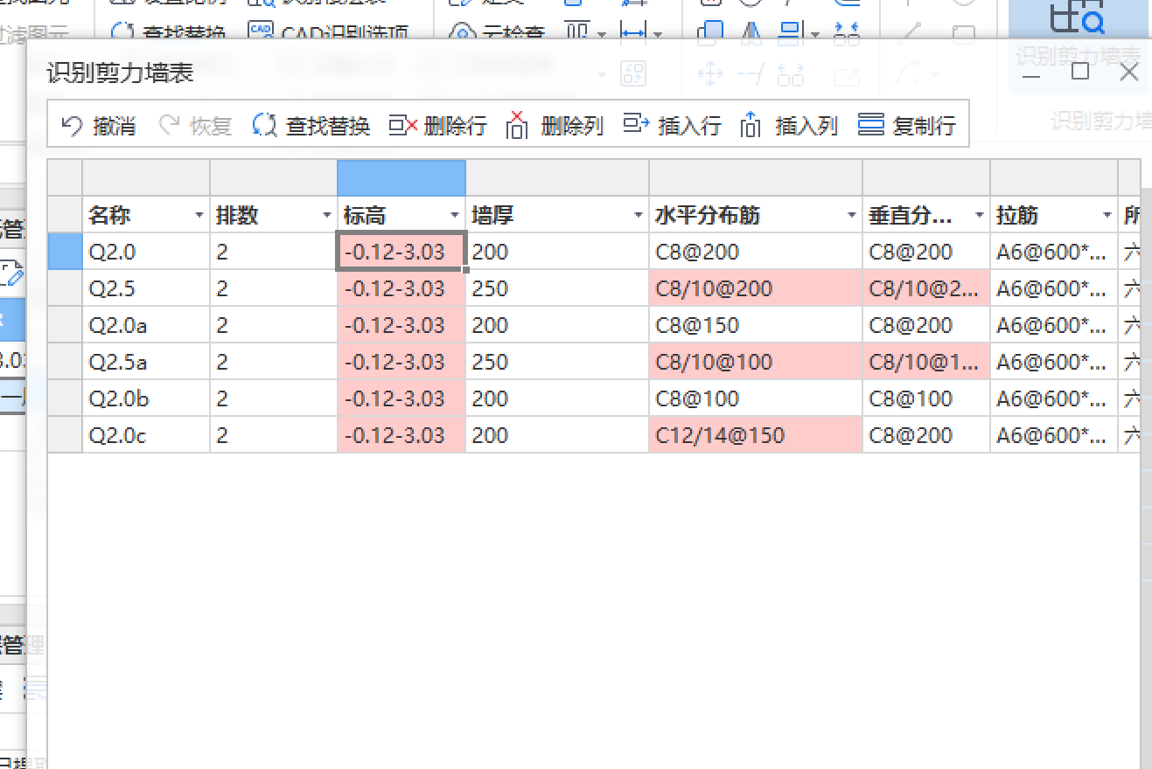Viewport: 1152px width, 769px height.
Task: Click the row selector for Q2.5a
Action: point(65,362)
